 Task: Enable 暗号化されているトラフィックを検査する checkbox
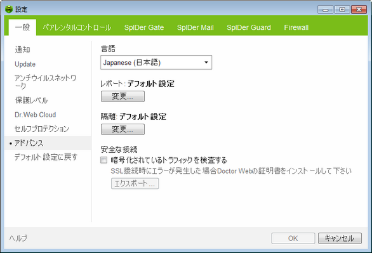pos(103,160)
